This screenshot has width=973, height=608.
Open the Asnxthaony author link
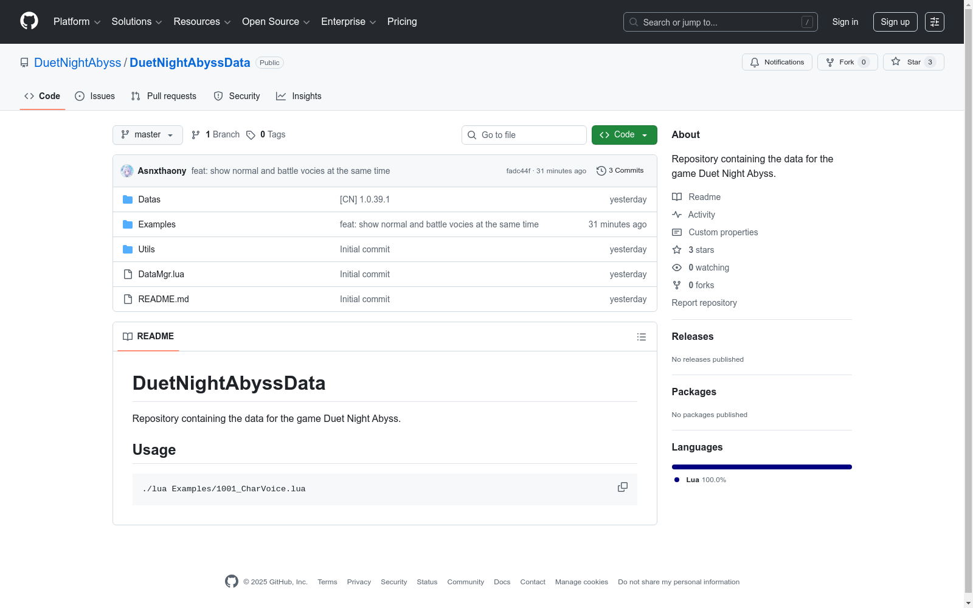click(x=162, y=171)
